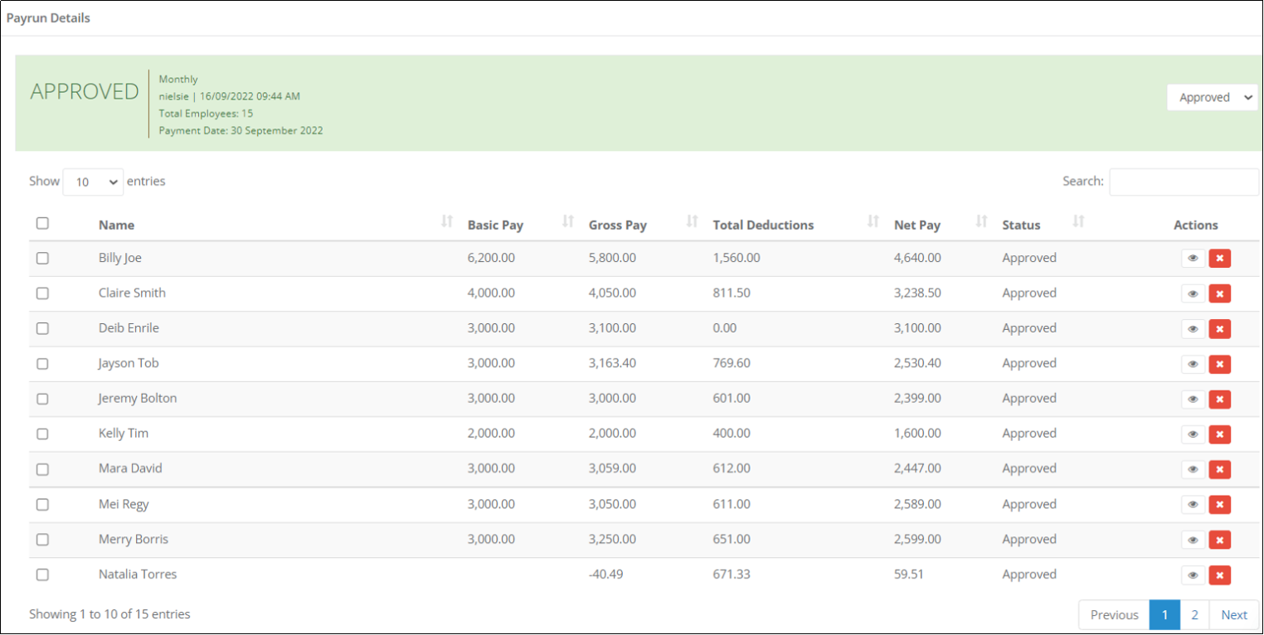Sort table by Name column arrows
Viewport: 1264px width, 635px height.
click(447, 221)
